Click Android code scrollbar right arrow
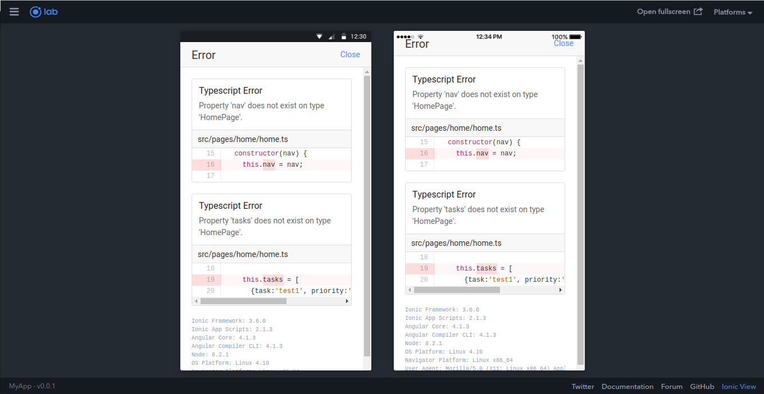The image size is (764, 394). point(347,301)
